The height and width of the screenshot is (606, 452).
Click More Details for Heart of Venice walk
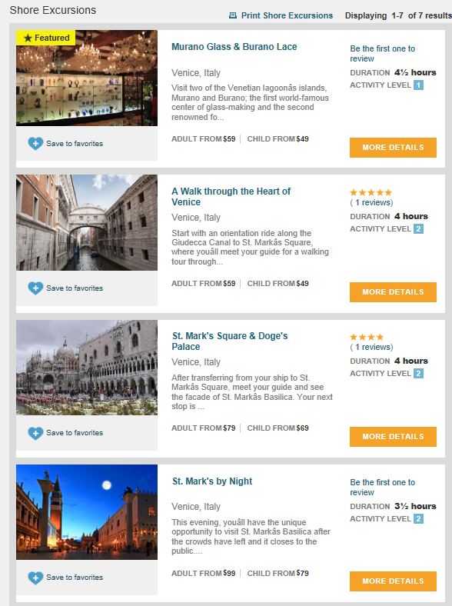point(393,292)
